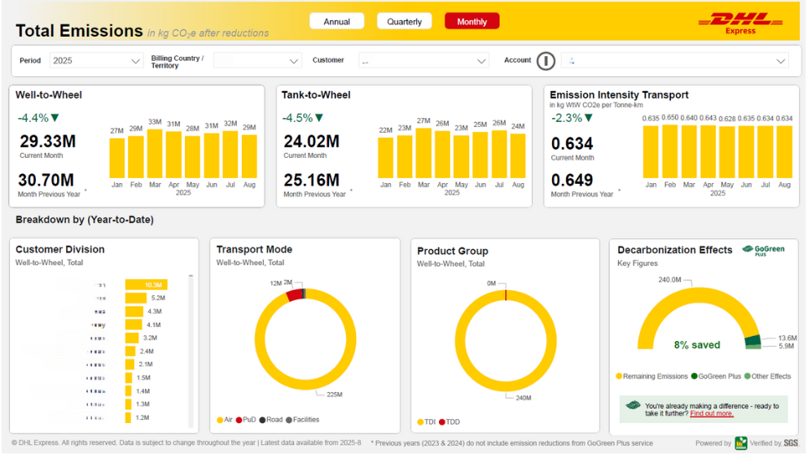The height and width of the screenshot is (454, 807).
Task: Follow the 'Find out more' link
Action: [712, 414]
